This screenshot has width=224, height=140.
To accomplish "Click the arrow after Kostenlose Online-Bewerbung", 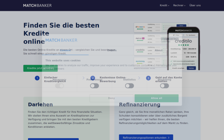I will (x=139, y=78).
